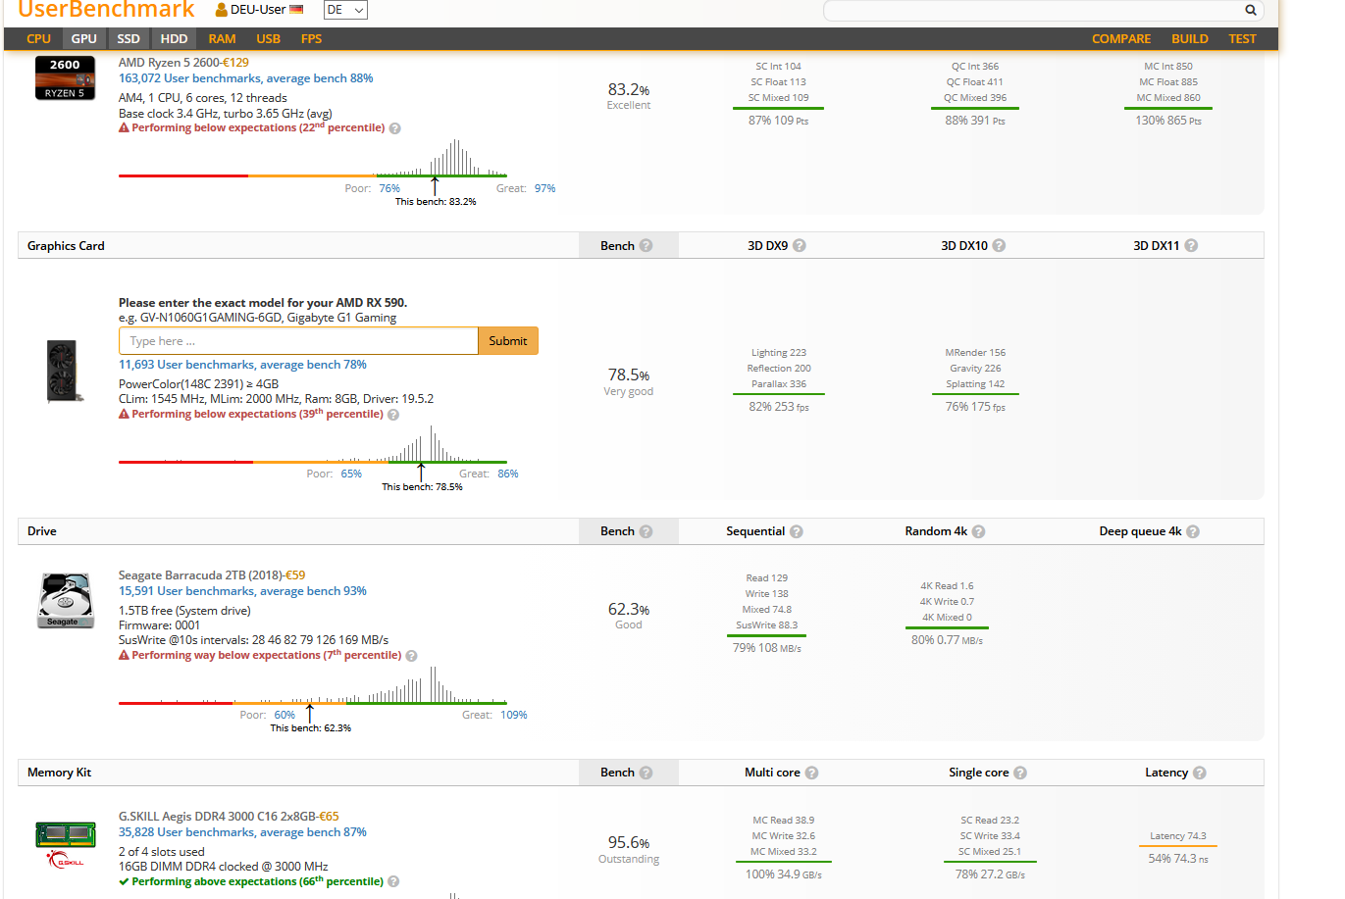This screenshot has height=899, width=1345.
Task: Open 11,693 User benchmarks link
Action: point(242,365)
